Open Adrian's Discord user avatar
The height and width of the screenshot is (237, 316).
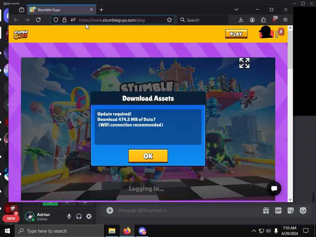[30, 216]
